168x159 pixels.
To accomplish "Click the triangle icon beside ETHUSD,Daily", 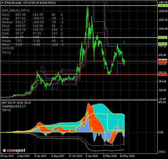I will coord(2,3).
